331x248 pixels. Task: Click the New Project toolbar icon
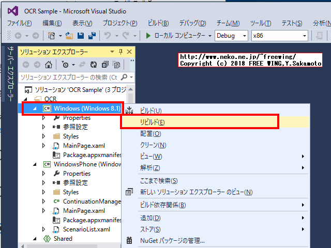coord(51,36)
